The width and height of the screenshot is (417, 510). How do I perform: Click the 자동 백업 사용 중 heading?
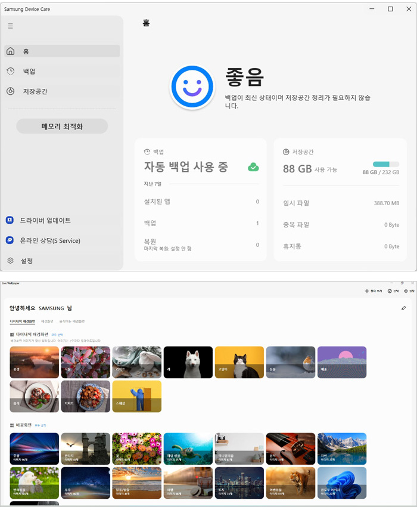click(x=186, y=167)
